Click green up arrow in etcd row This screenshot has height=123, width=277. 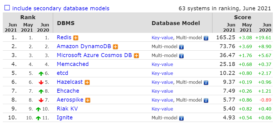[x=41, y=73]
